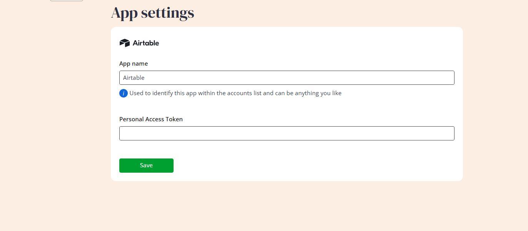The image size is (528, 231).
Task: Click the 'Save' text on the green button
Action: pyautogui.click(x=146, y=165)
